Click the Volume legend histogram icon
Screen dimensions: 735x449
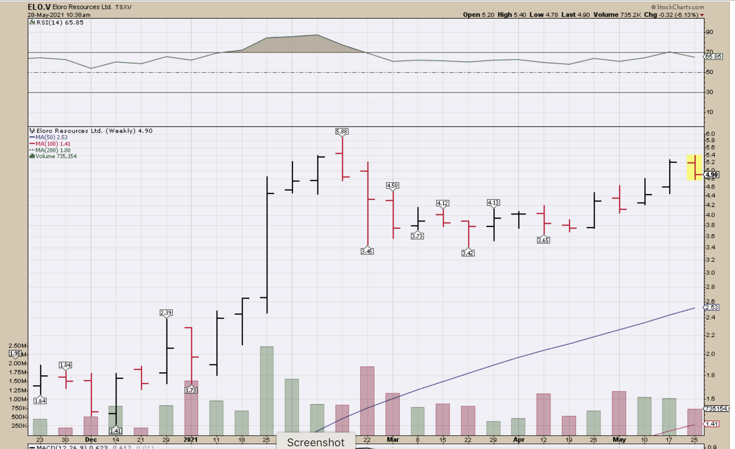32,156
